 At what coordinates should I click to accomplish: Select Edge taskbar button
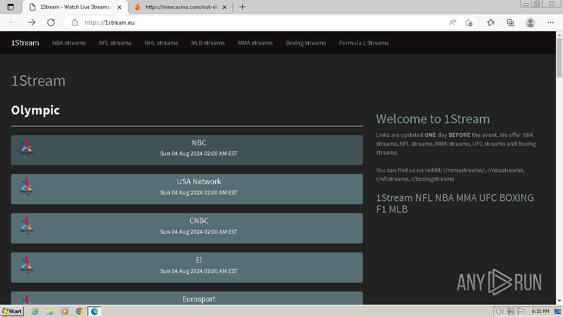[x=95, y=311]
